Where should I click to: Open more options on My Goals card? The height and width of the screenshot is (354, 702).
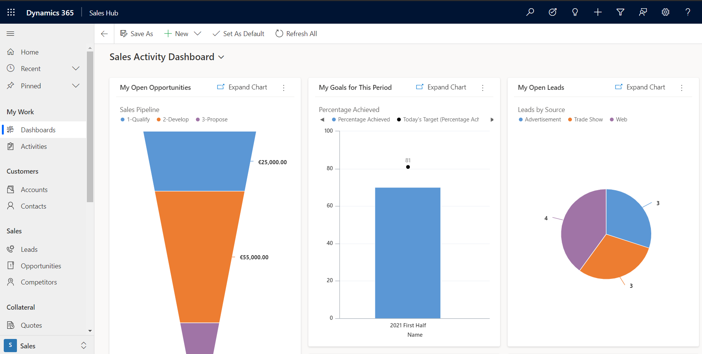[483, 88]
